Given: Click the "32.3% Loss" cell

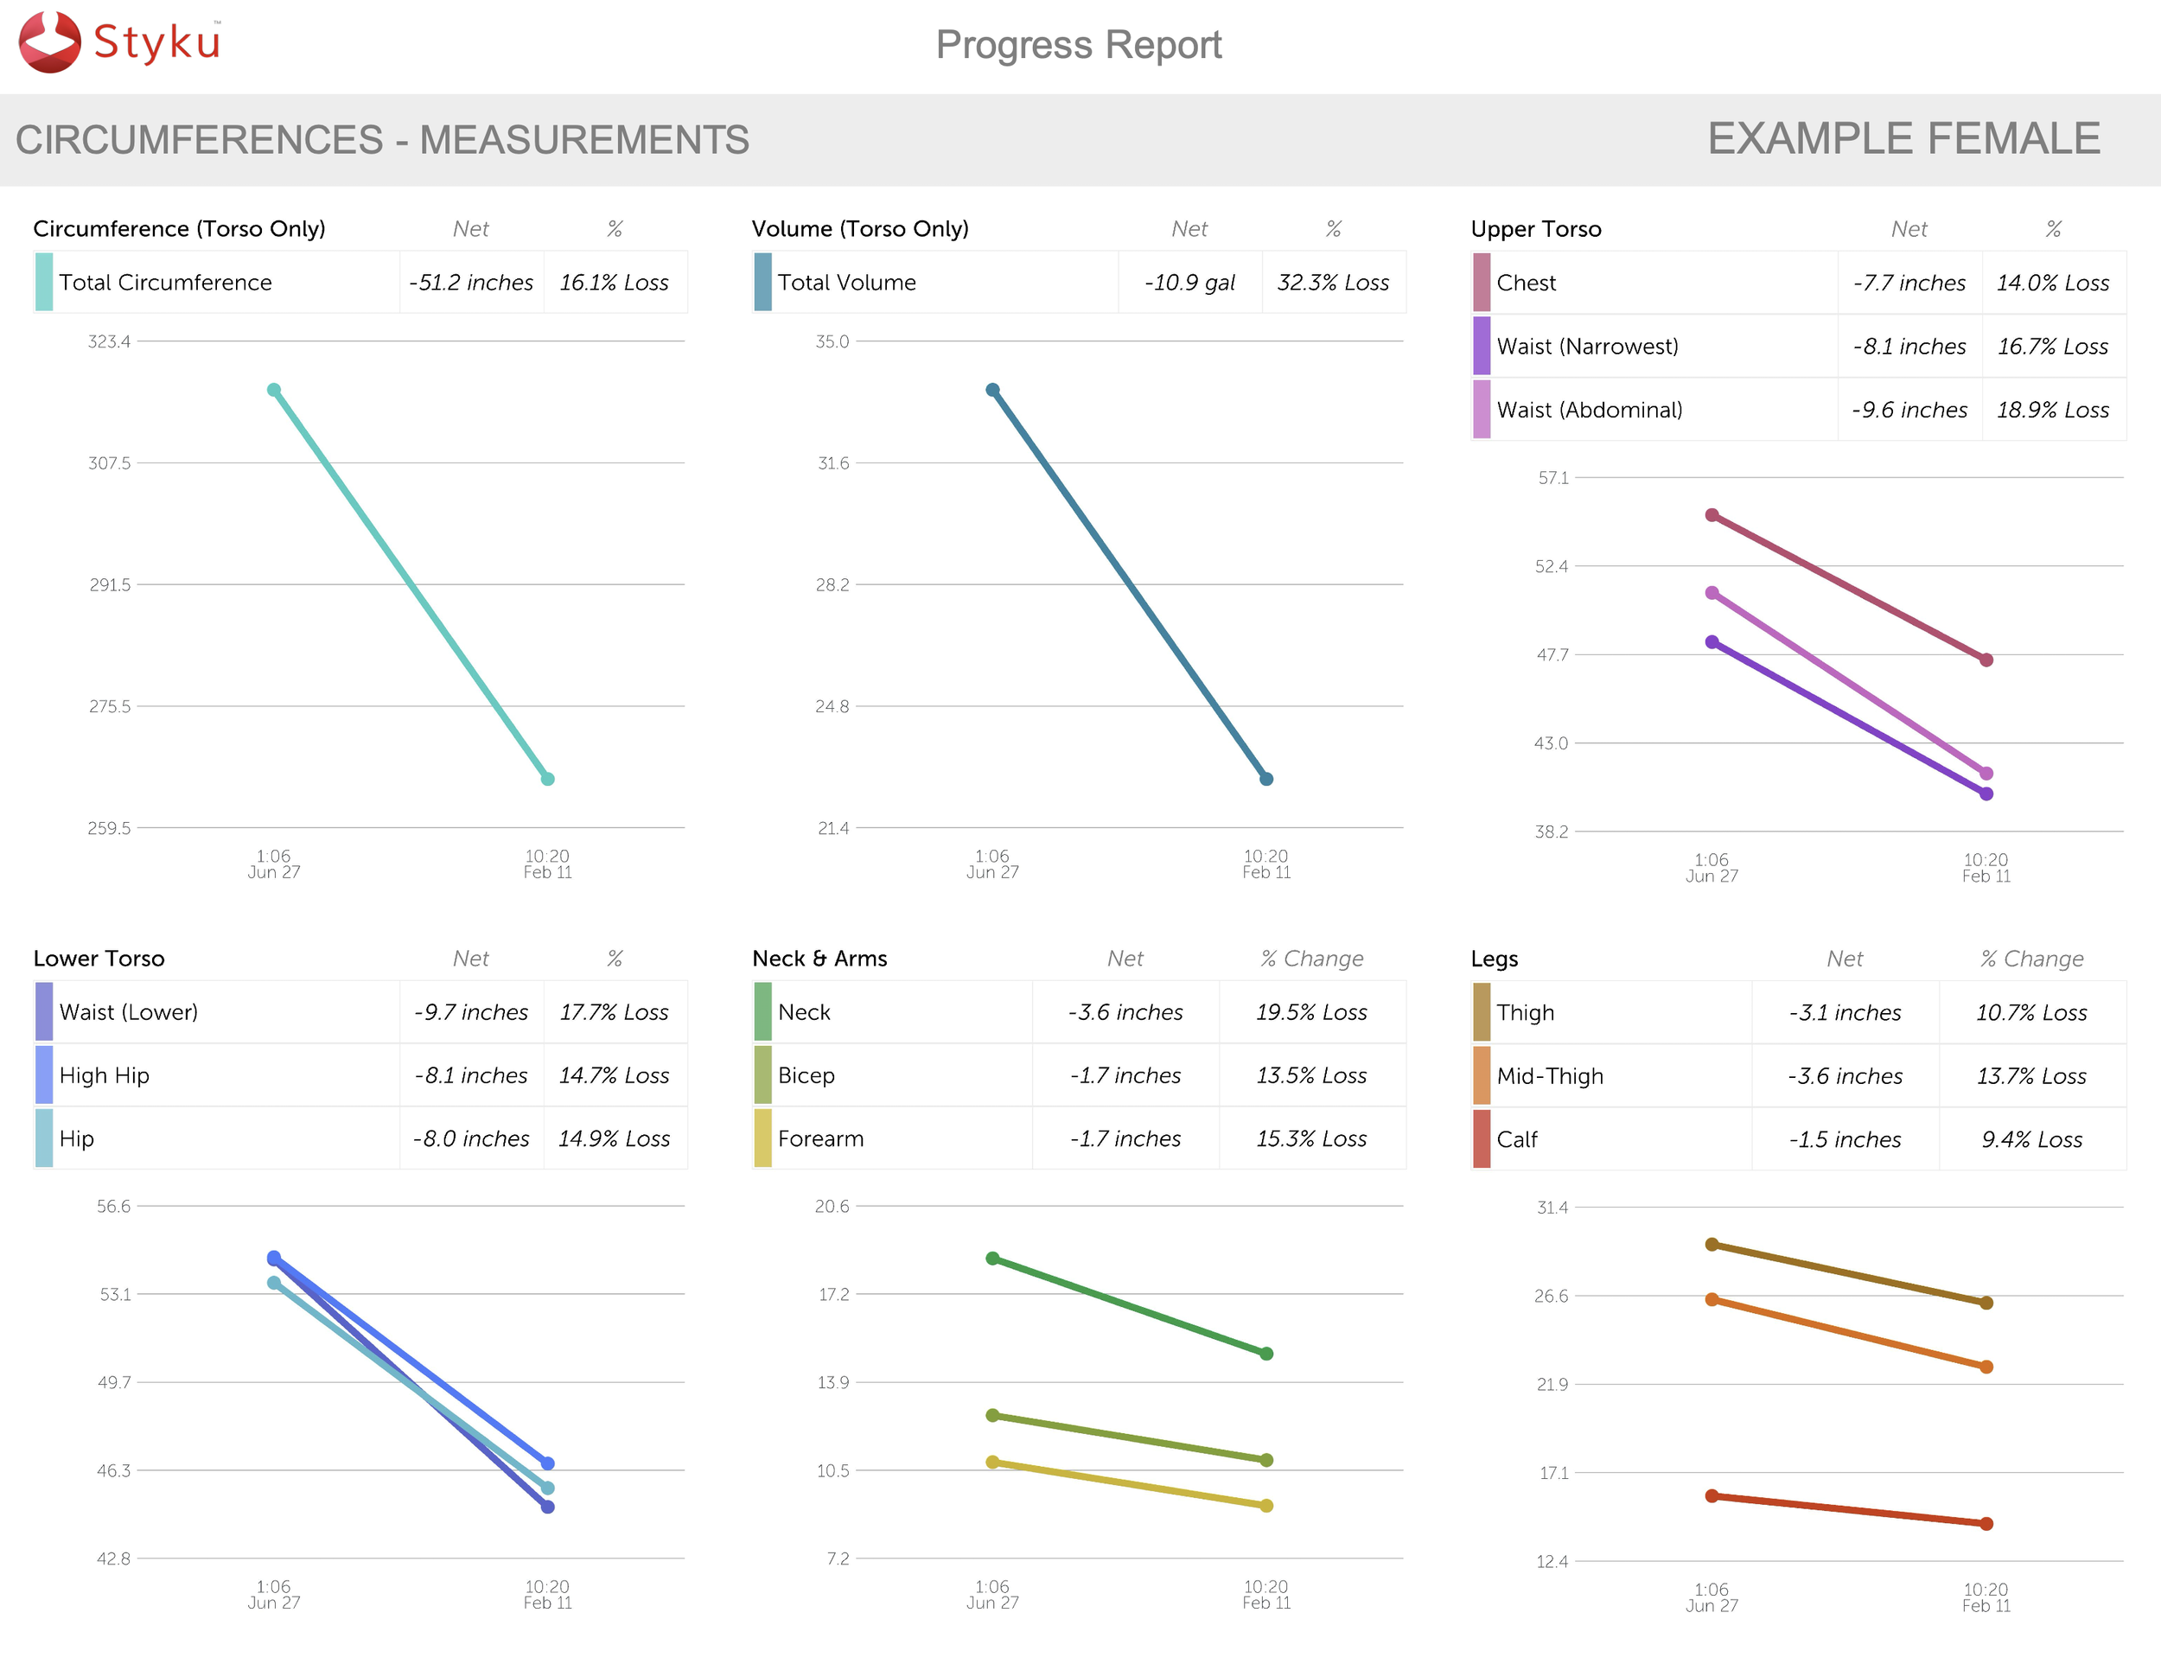Looking at the screenshot, I should pyautogui.click(x=1333, y=282).
